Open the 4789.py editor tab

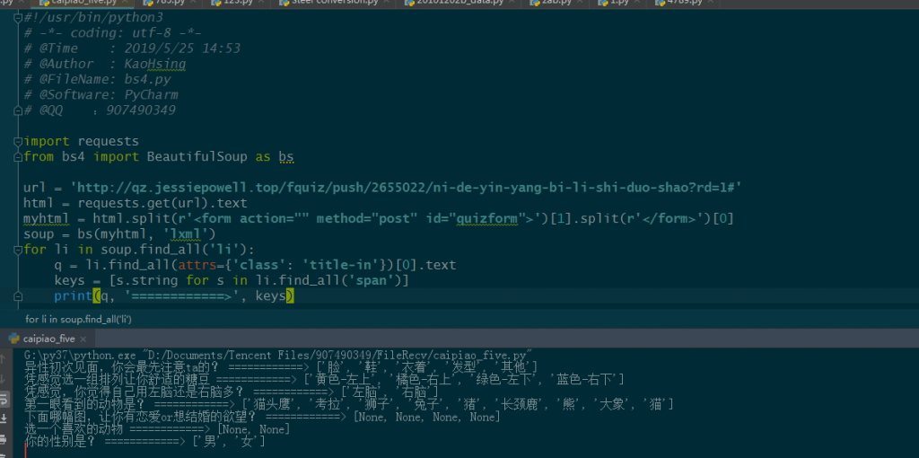(681, 3)
